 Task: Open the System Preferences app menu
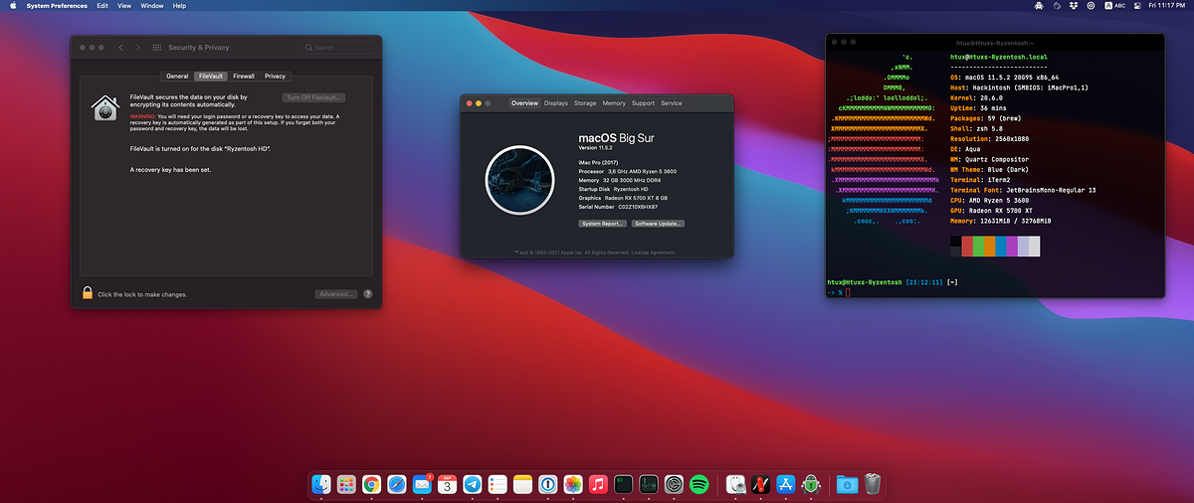(x=55, y=6)
